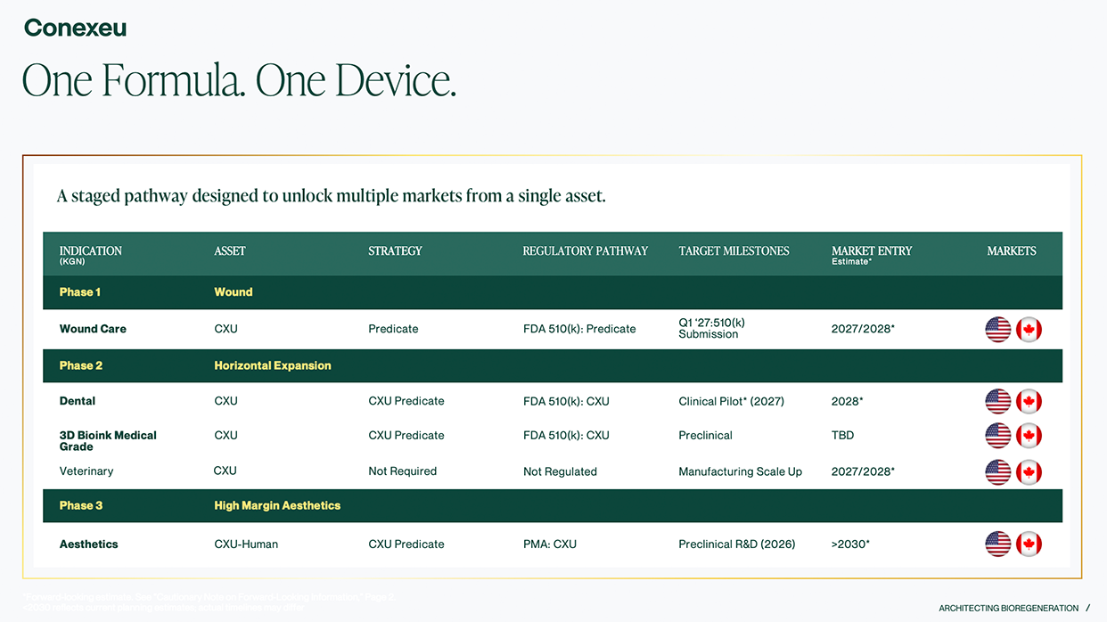Screen dimensions: 1107x622
Task: Select the Wound Care indication cell
Action: coord(93,329)
